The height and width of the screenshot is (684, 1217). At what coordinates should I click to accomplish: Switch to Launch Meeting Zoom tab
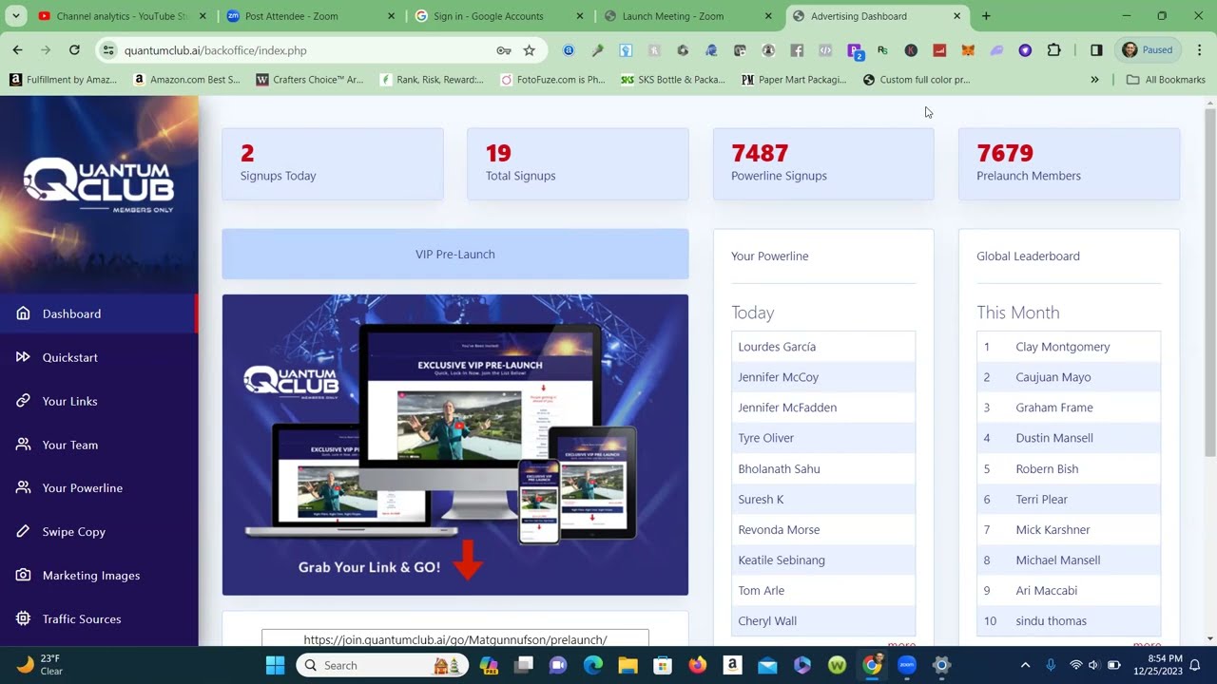[689, 16]
